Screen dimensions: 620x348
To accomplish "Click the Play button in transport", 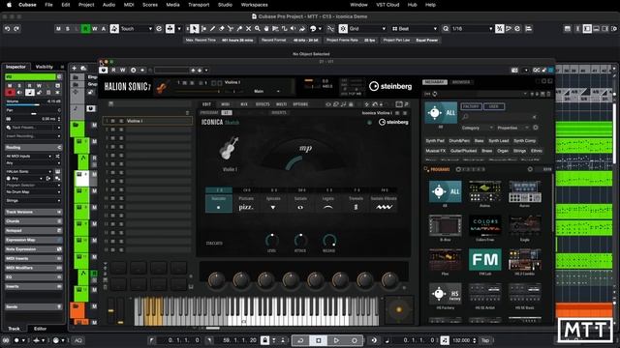I will 336,340.
